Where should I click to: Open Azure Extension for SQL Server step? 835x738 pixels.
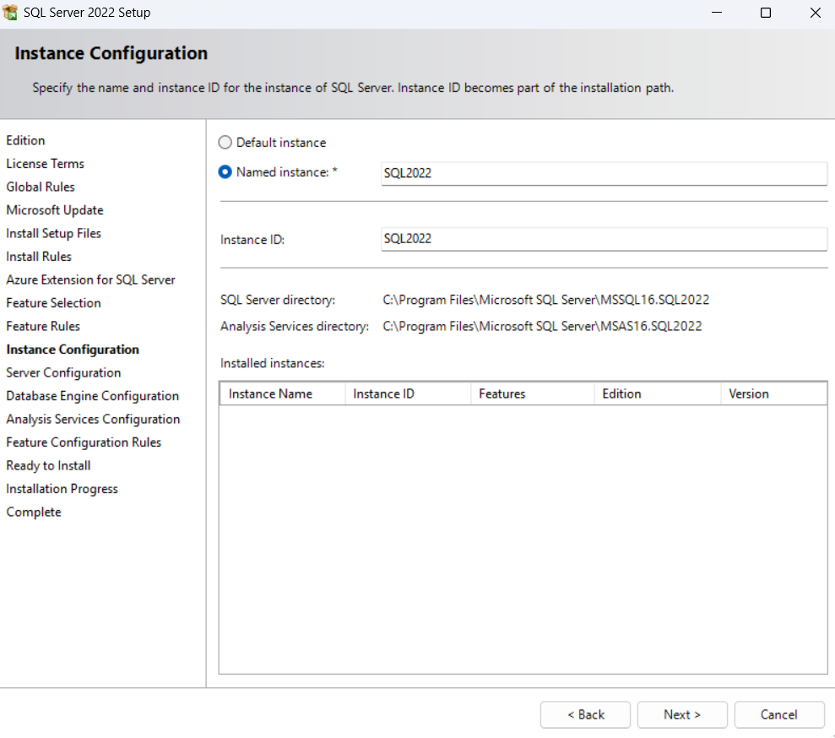pyautogui.click(x=90, y=279)
